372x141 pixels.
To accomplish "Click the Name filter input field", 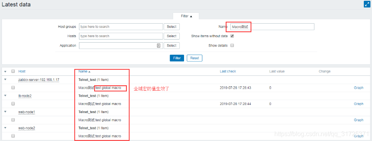I will [x=272, y=27].
